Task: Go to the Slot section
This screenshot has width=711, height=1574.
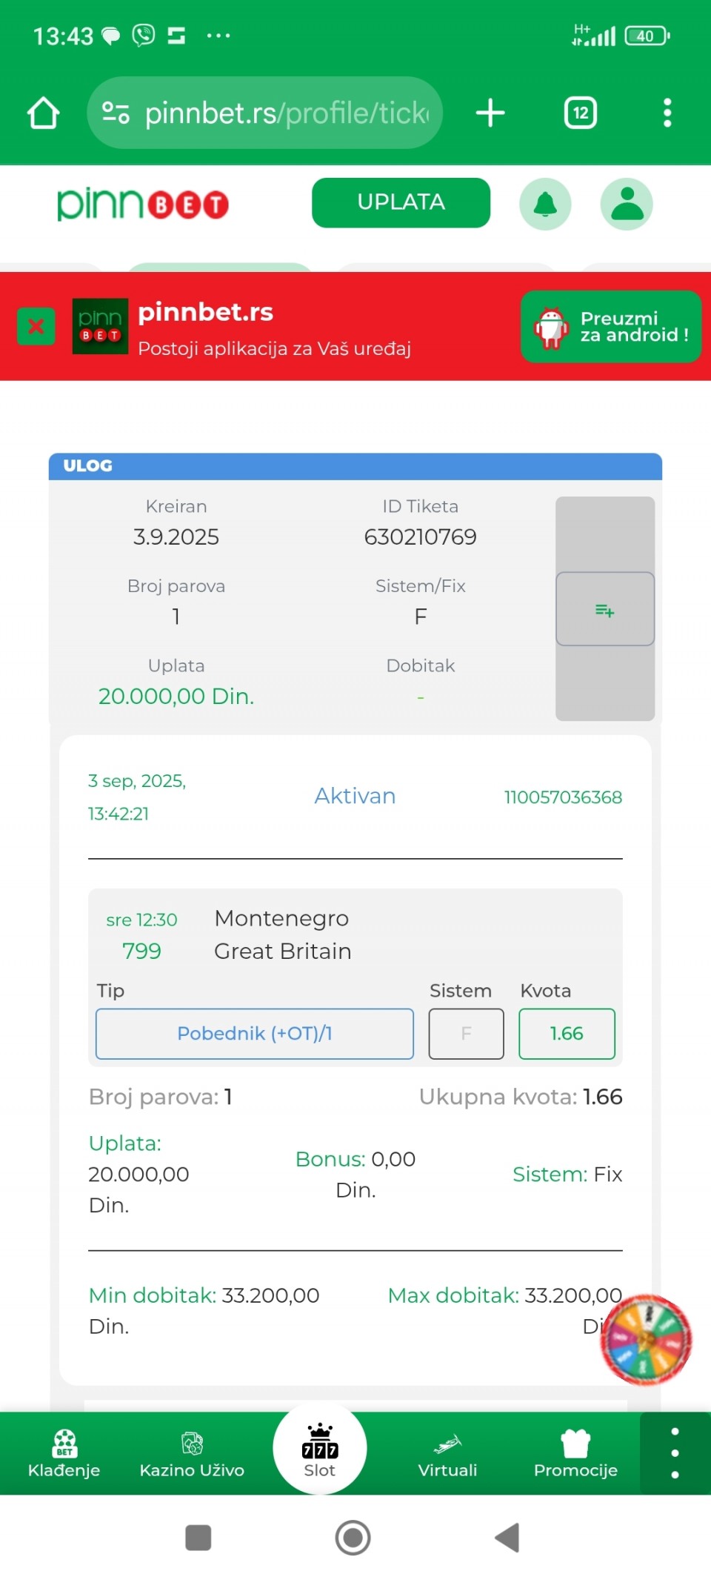Action: [x=319, y=1450]
